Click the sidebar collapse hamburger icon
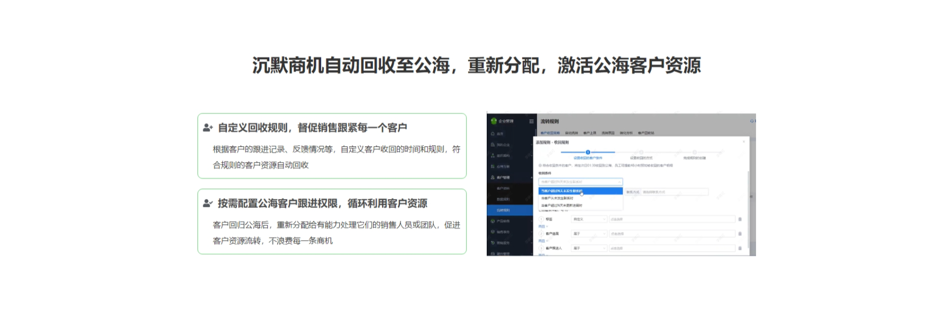 531,121
